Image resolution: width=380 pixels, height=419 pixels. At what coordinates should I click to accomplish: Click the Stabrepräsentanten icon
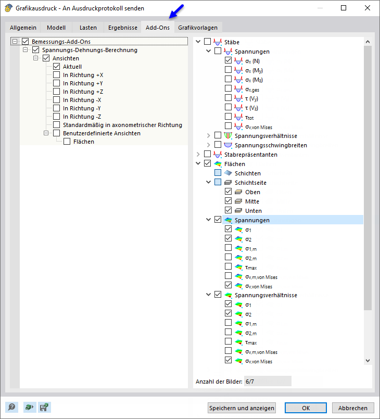(218, 155)
